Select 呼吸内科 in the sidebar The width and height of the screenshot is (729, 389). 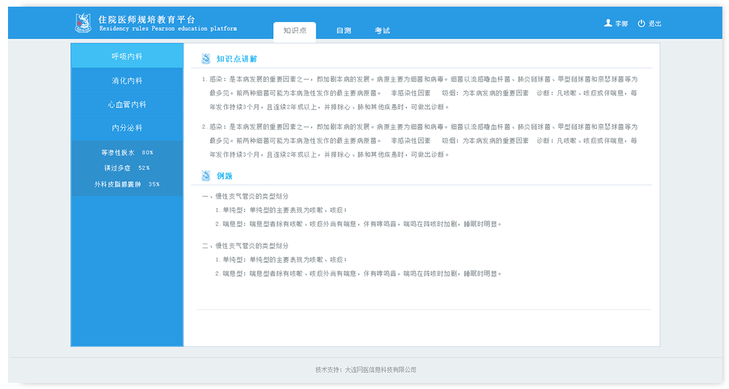click(127, 56)
